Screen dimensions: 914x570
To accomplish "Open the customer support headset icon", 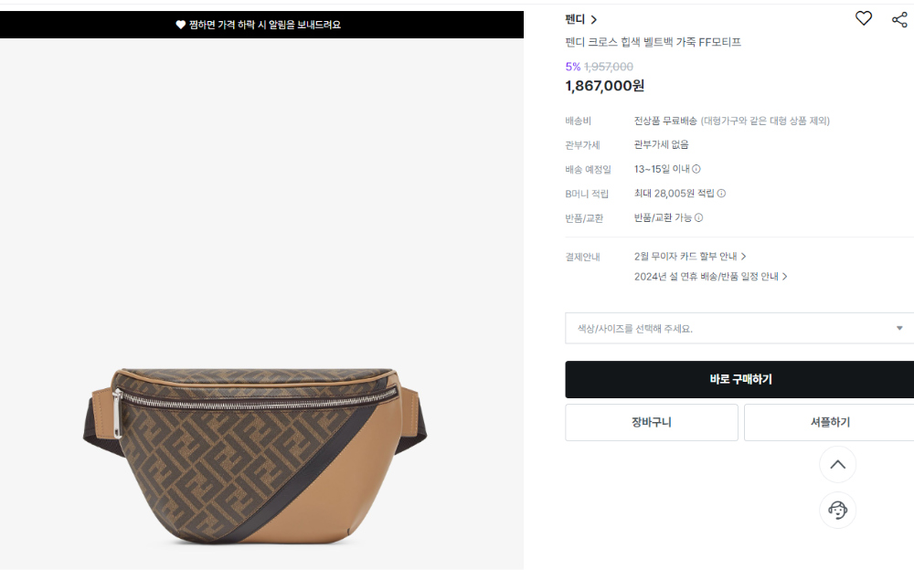I will pyautogui.click(x=837, y=510).
